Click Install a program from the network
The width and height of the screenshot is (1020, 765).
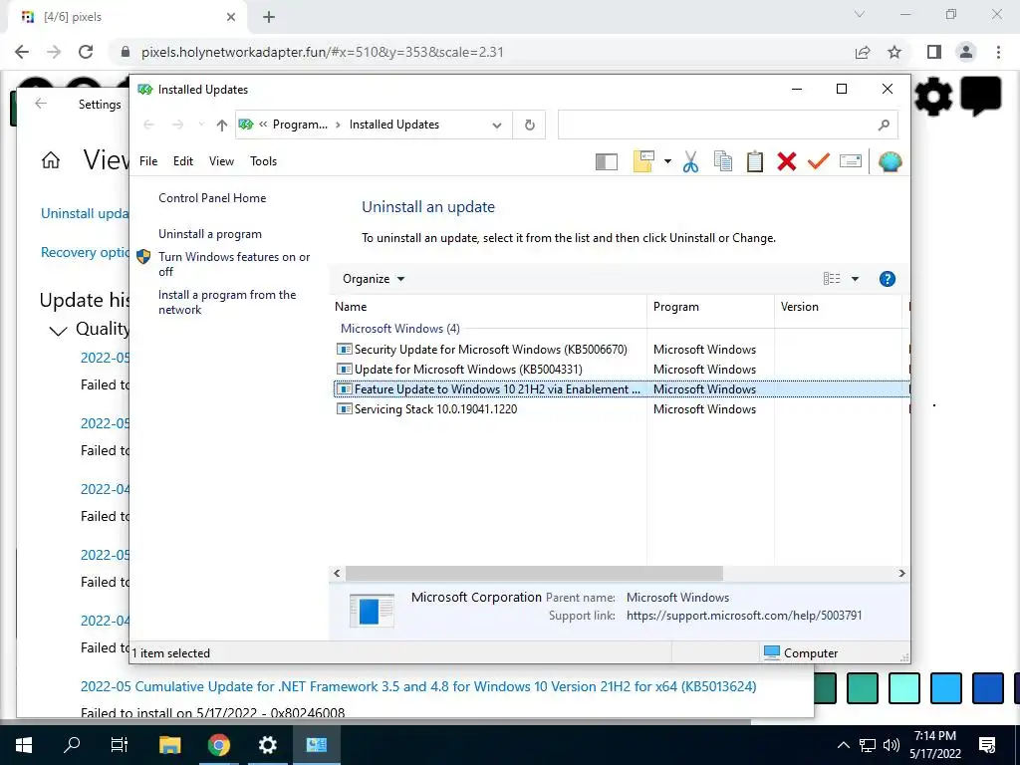pyautogui.click(x=227, y=303)
